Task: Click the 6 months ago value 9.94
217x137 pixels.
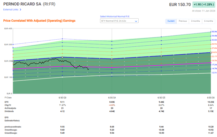Action: tap(112, 133)
